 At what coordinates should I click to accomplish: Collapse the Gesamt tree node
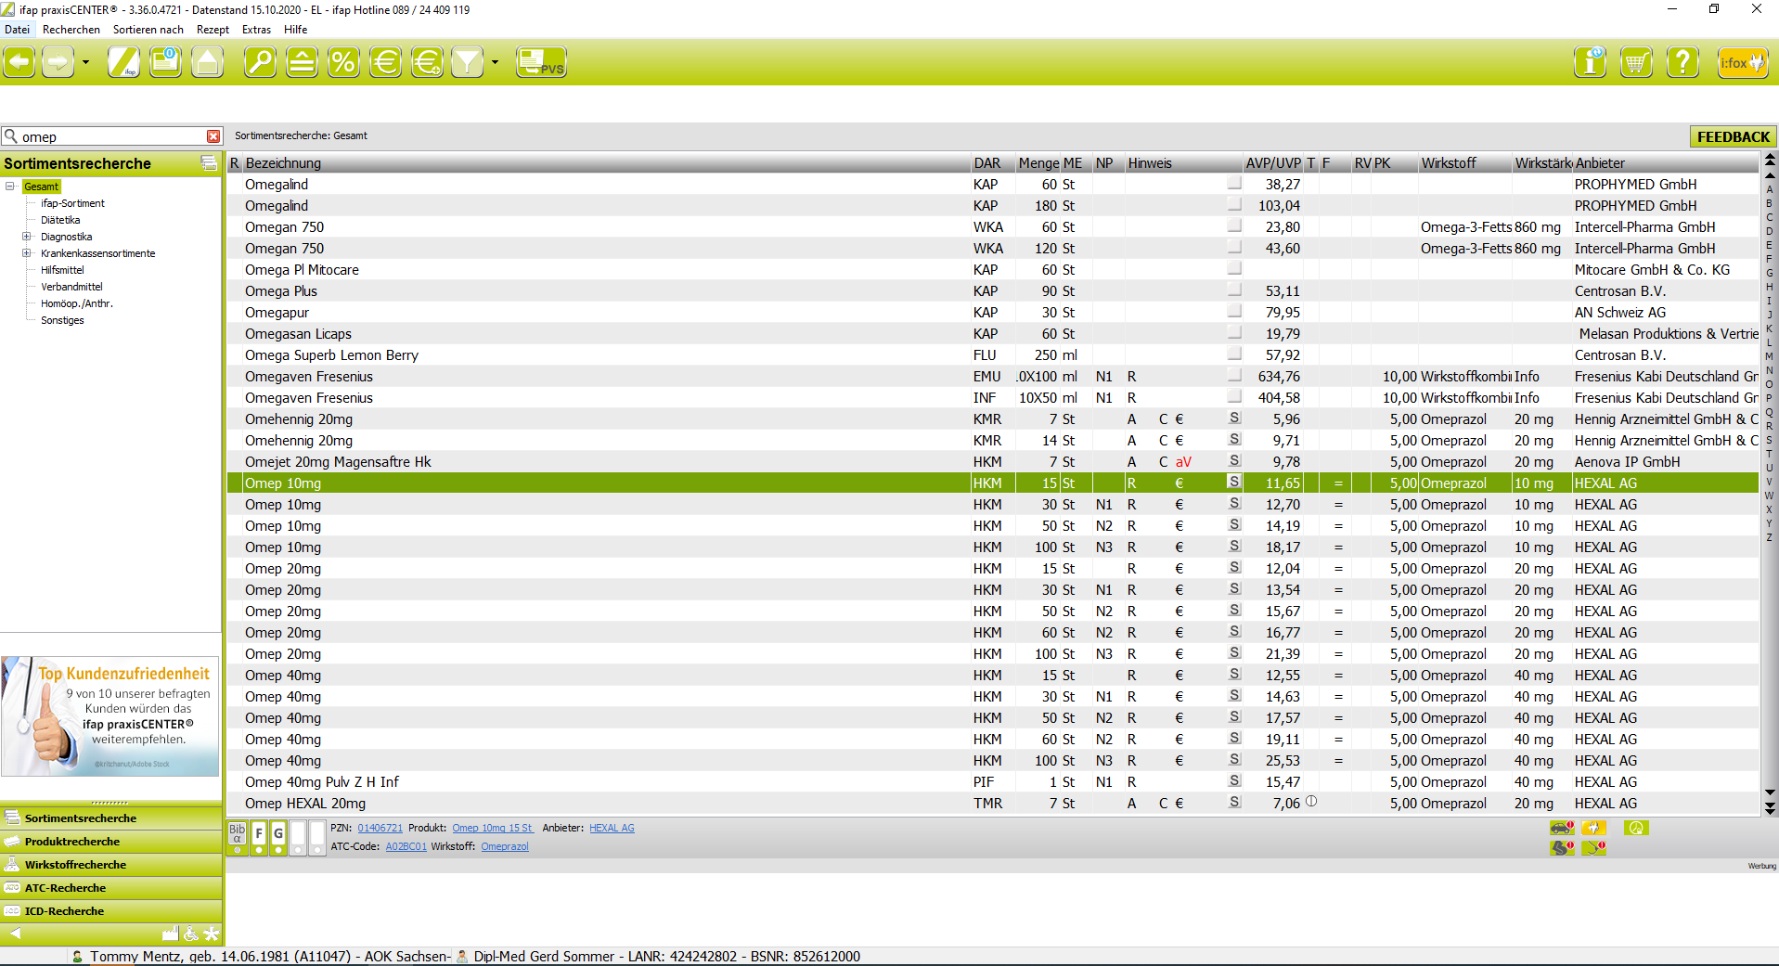pyautogui.click(x=10, y=187)
